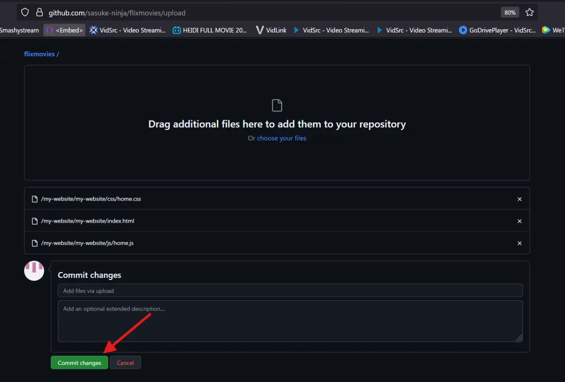The width and height of the screenshot is (565, 382).
Task: Select the /my-website/my-website/js/home.js text
Action: (87, 243)
